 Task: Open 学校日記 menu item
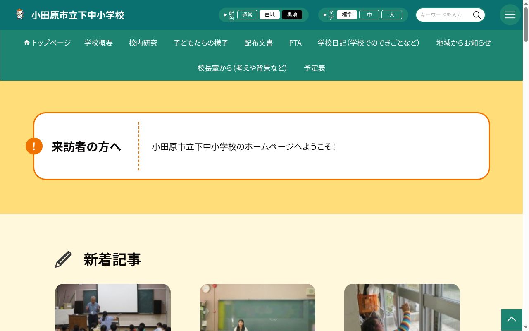pyautogui.click(x=369, y=43)
